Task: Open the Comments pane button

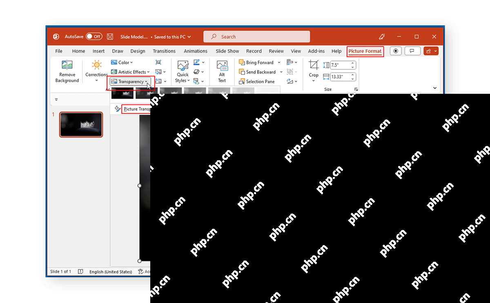Action: [412, 51]
